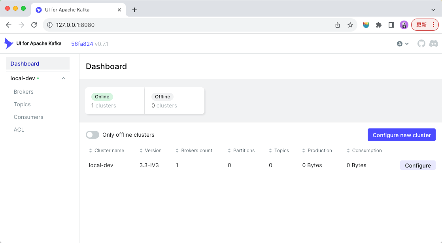
Task: Click the share icon in address bar
Action: coord(338,25)
